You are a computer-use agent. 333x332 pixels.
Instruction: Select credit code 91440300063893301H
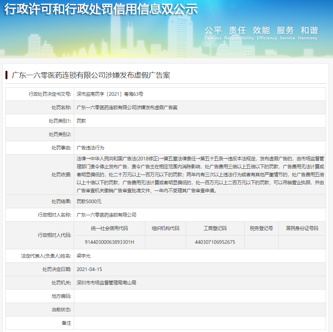pyautogui.click(x=109, y=242)
